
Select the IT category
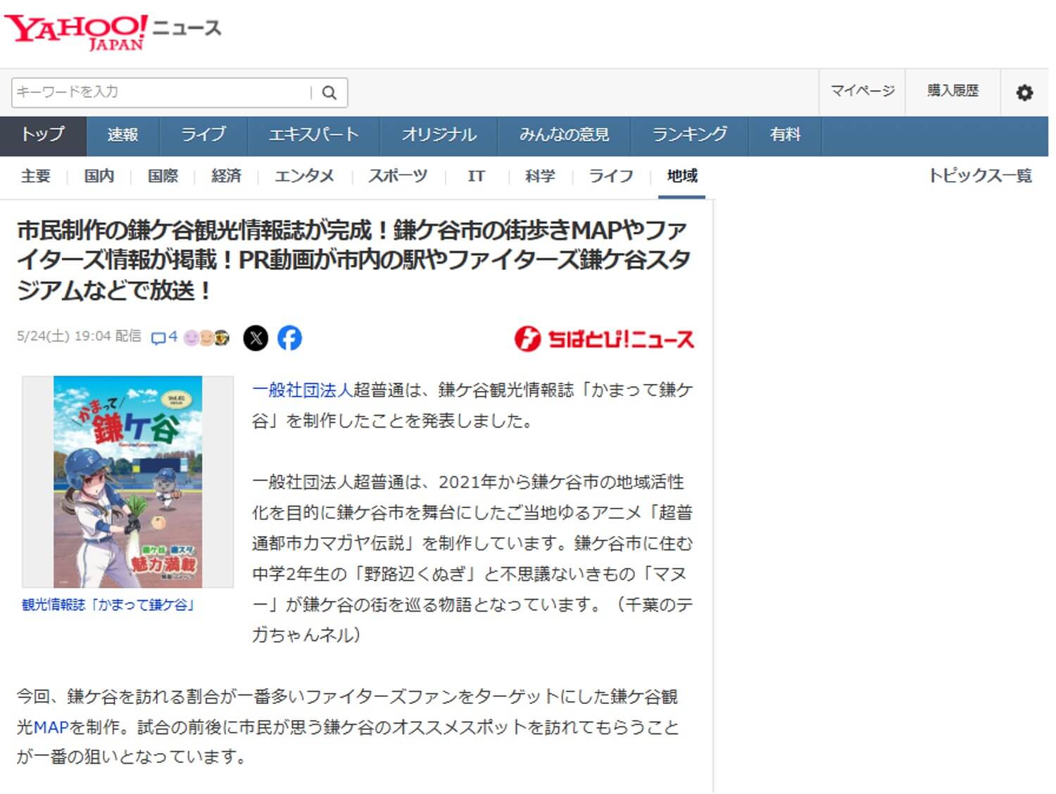476,176
